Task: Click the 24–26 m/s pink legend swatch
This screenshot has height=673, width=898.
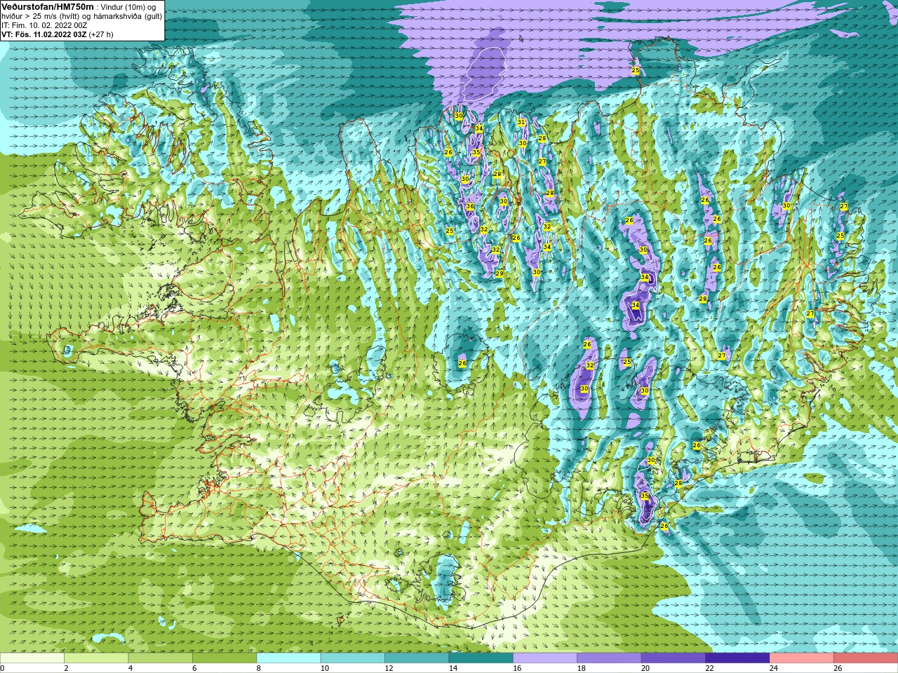Action: click(801, 658)
